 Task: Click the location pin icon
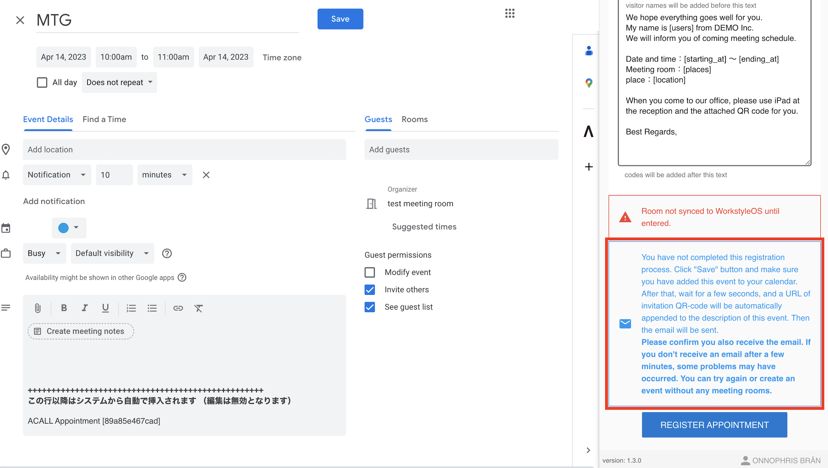(5, 150)
